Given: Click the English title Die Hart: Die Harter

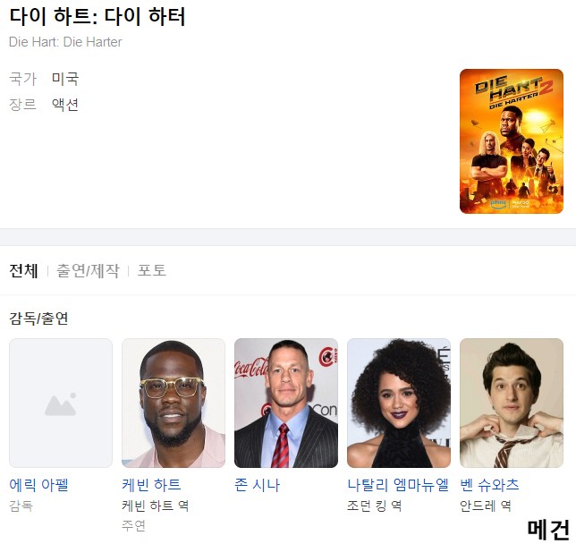Looking at the screenshot, I should coord(65,42).
